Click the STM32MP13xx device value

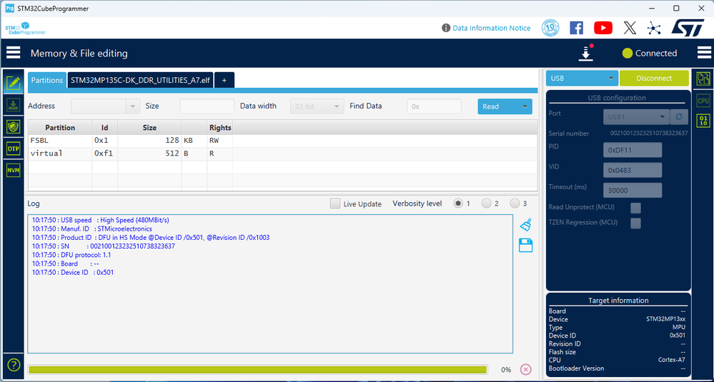click(665, 319)
